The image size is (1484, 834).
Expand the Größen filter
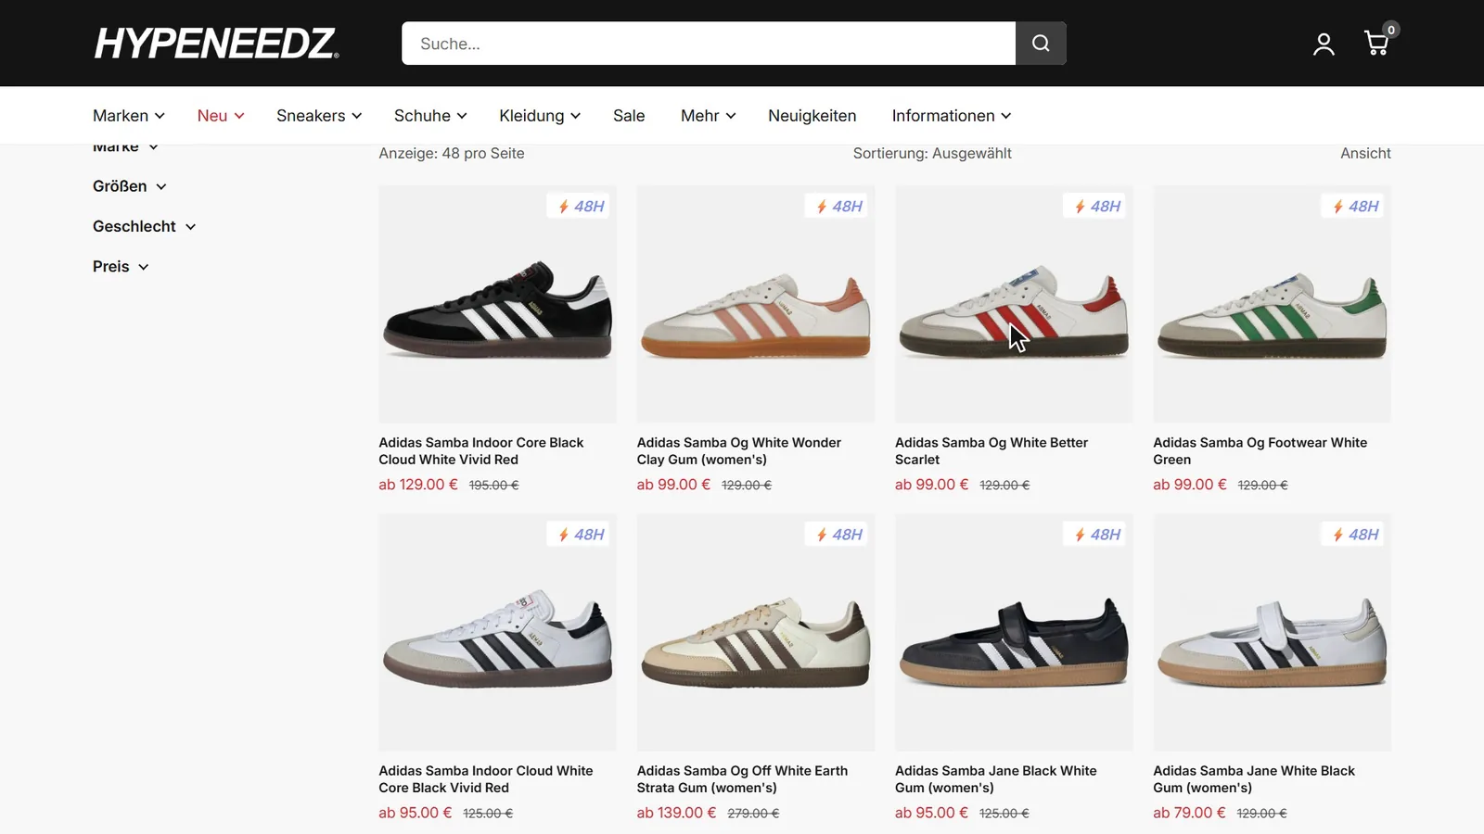coord(130,186)
